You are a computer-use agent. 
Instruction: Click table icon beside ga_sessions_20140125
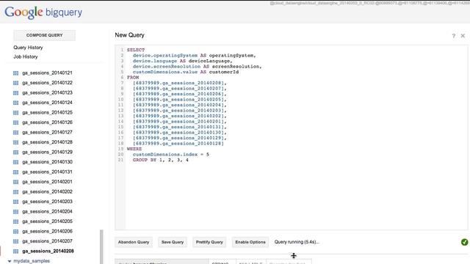[x=16, y=112]
